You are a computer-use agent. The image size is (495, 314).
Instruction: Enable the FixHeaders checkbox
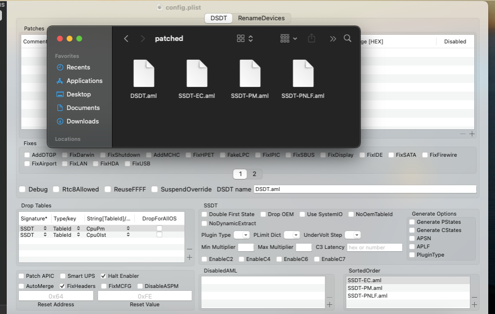[x=62, y=286]
